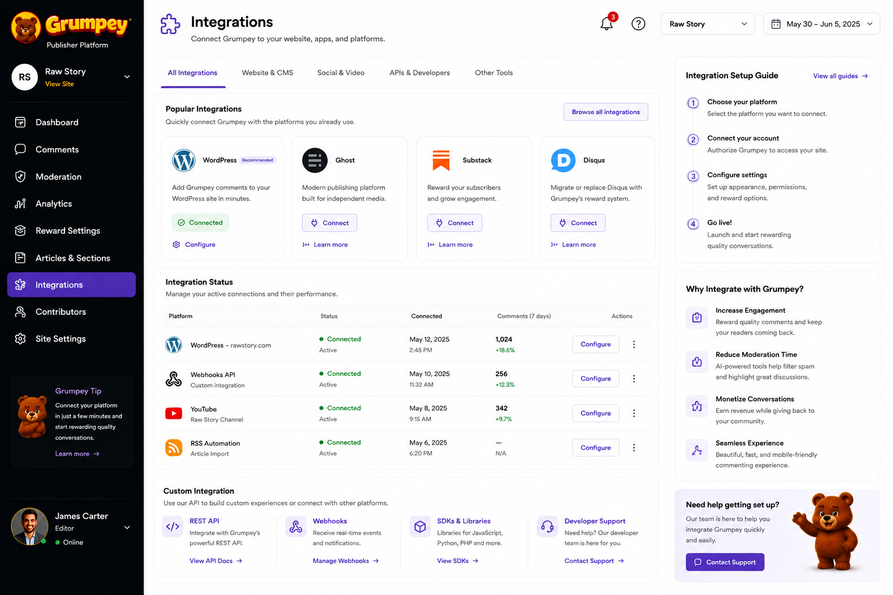Click the Developer Support headset icon
Screen dimensions: 893x595
(x=547, y=526)
